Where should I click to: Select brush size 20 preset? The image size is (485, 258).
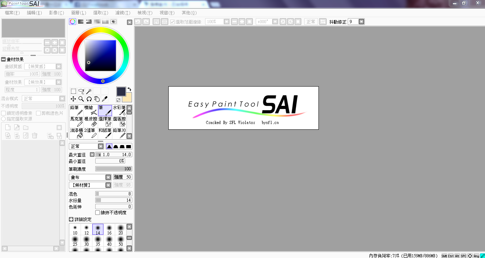point(121,229)
